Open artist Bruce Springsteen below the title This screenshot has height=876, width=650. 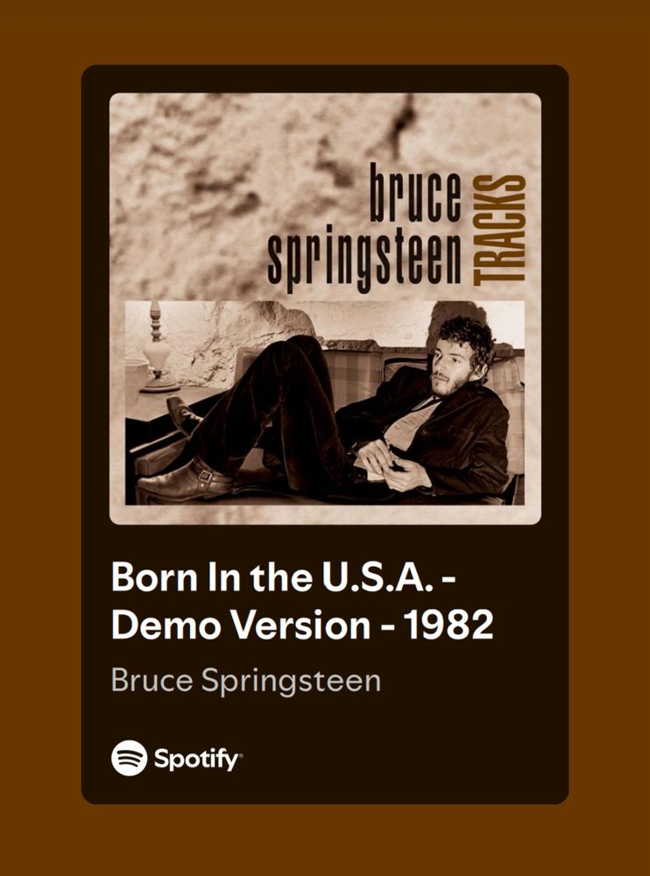pyautogui.click(x=246, y=681)
